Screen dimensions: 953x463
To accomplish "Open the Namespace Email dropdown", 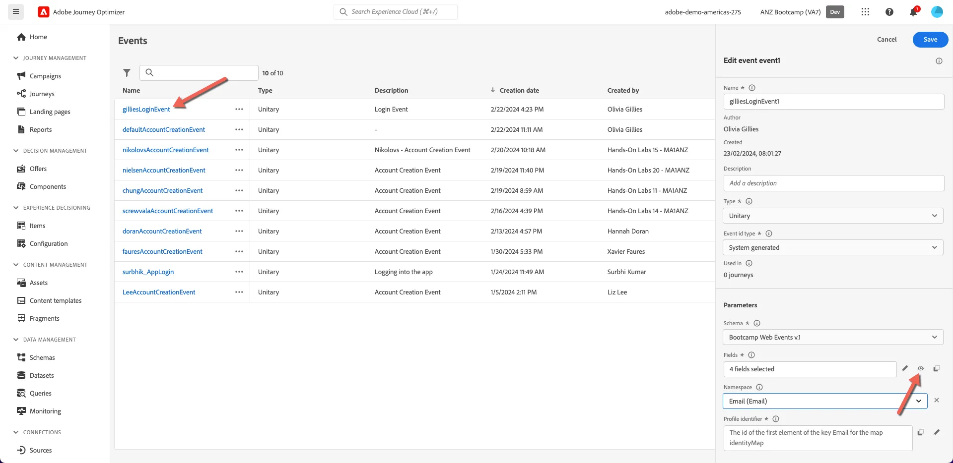I will click(825, 401).
